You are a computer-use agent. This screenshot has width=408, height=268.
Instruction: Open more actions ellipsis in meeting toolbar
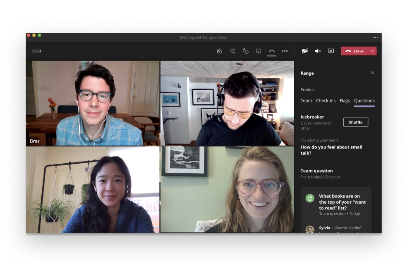(285, 51)
